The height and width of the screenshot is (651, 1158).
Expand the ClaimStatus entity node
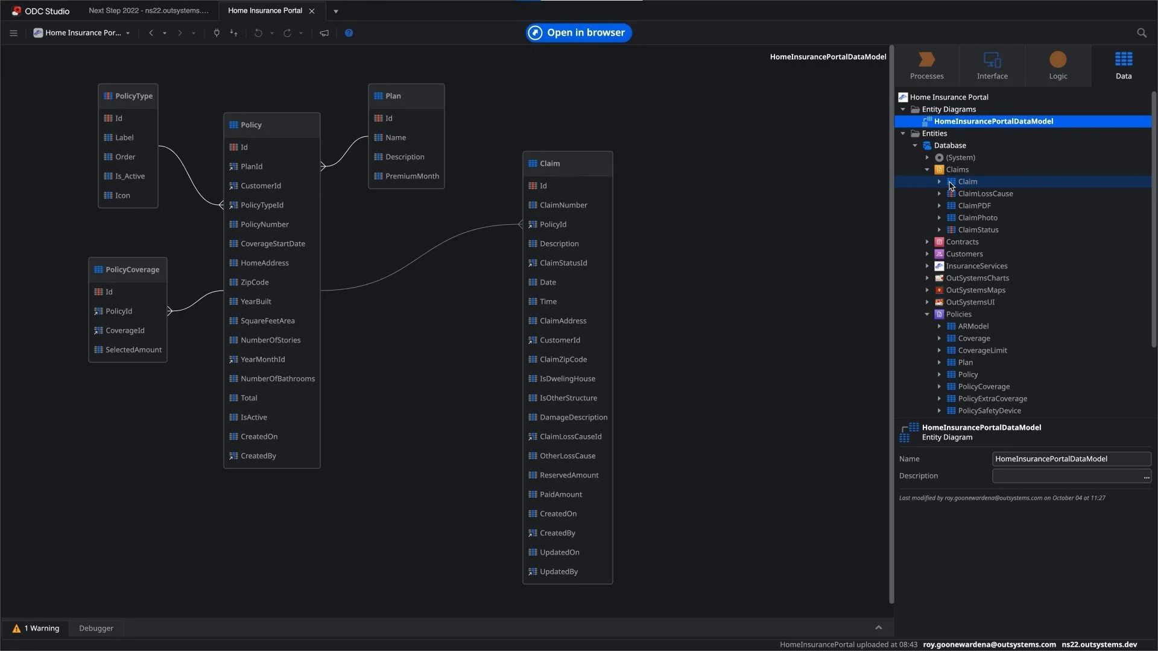(x=939, y=230)
